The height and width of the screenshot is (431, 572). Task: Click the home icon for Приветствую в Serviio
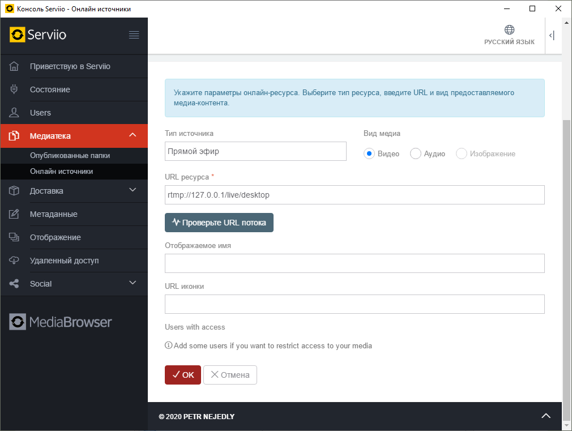pyautogui.click(x=15, y=66)
